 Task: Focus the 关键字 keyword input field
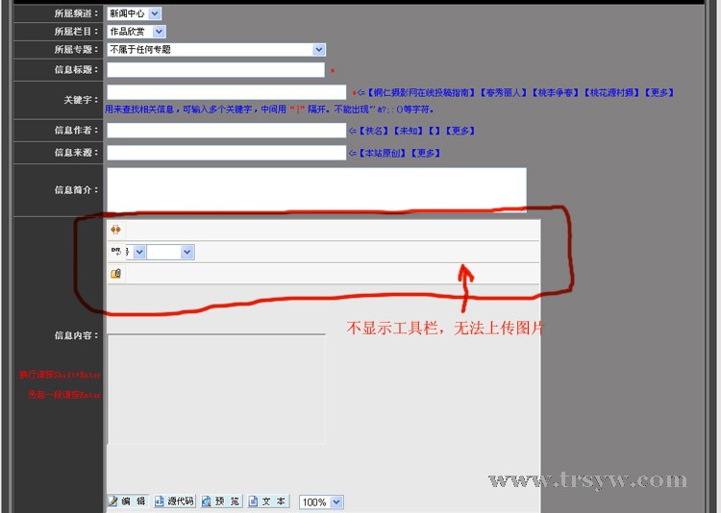click(x=226, y=92)
